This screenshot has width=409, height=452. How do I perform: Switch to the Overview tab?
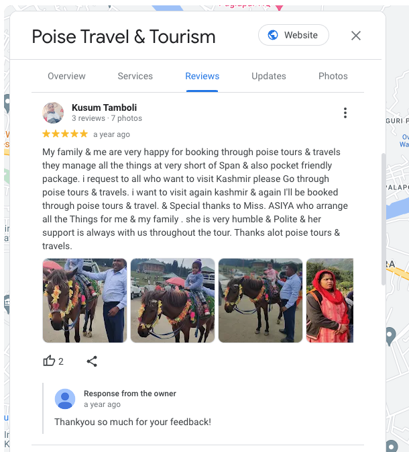(66, 76)
